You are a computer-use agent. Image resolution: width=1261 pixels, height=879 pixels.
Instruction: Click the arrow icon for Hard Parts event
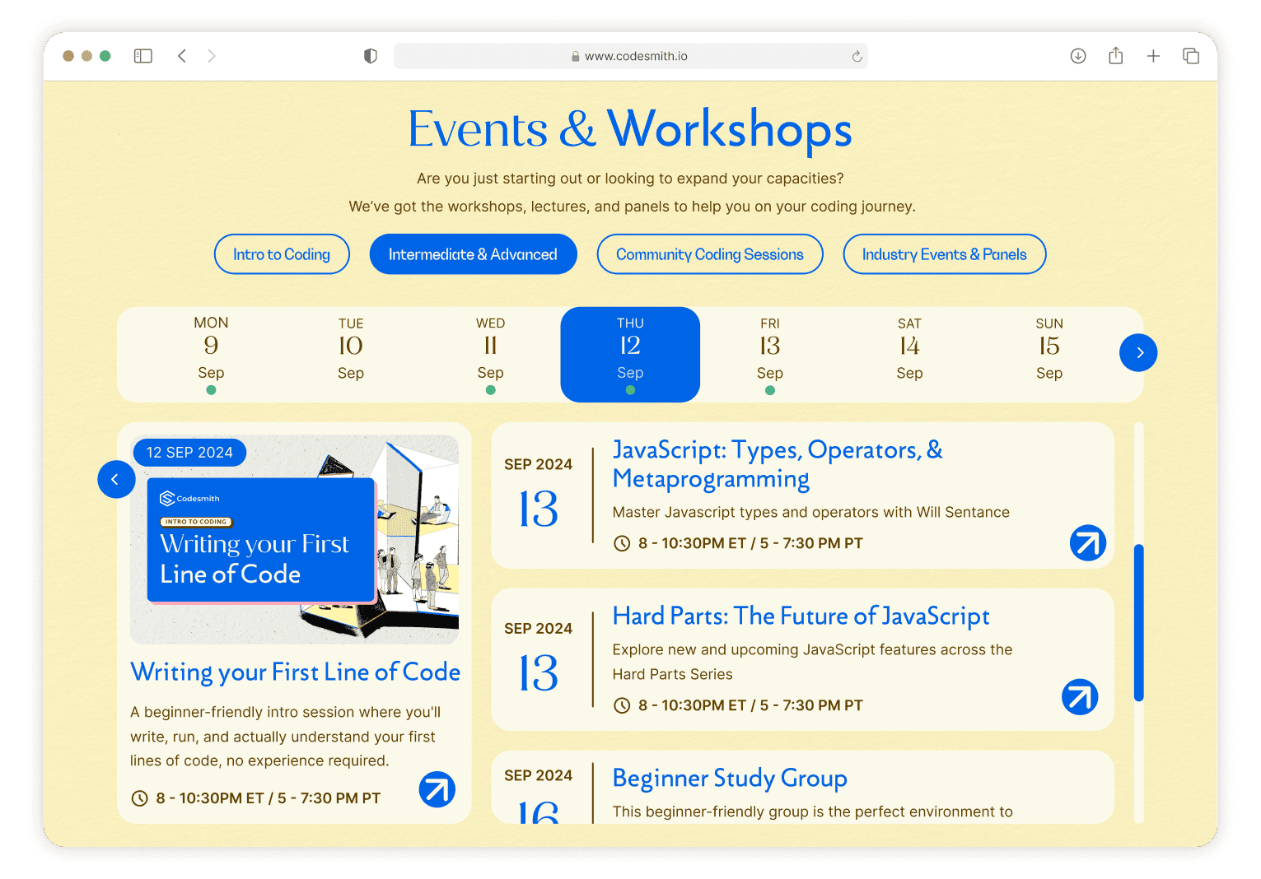1080,697
